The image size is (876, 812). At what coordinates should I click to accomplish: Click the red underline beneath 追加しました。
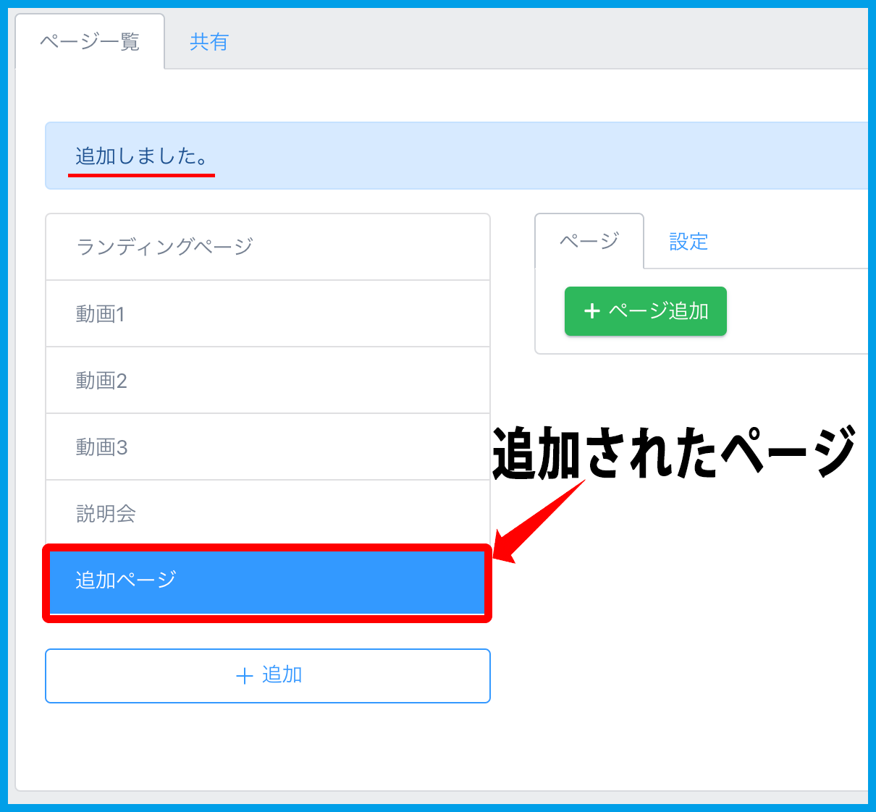[142, 175]
